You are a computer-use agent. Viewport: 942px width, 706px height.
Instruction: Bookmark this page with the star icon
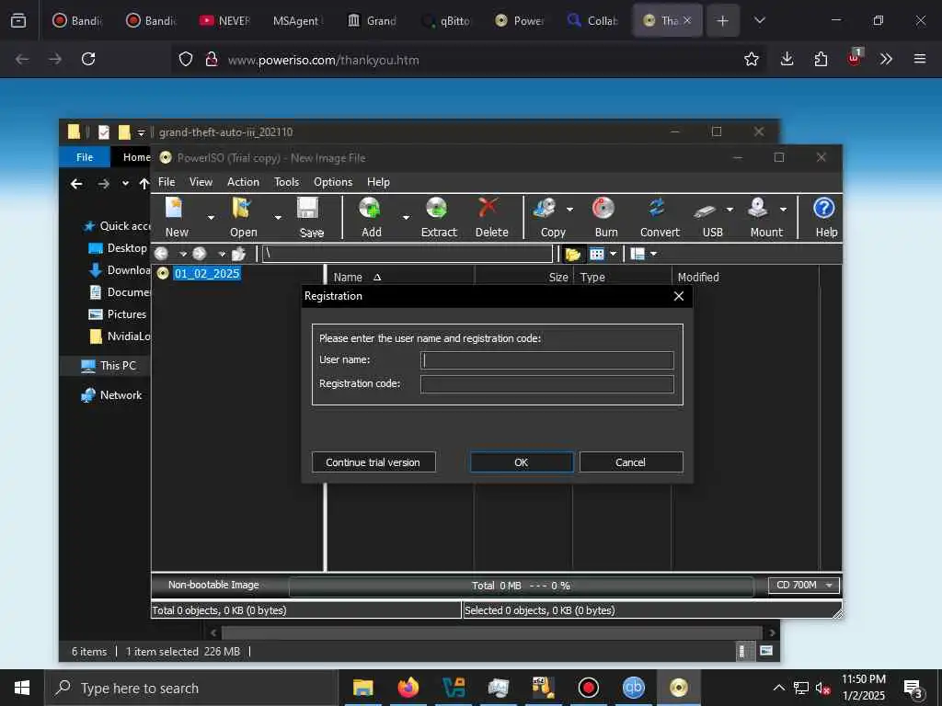click(751, 59)
